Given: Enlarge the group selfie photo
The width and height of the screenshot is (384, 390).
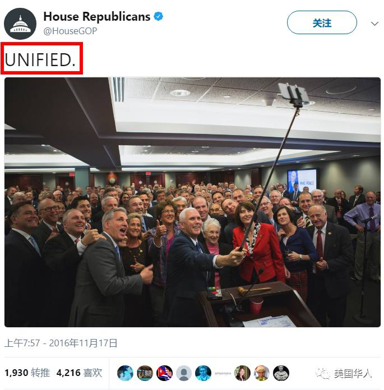Looking at the screenshot, I should pyautogui.click(x=192, y=202).
